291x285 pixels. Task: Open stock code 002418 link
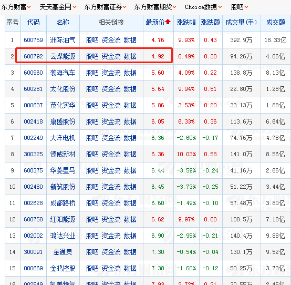pos(33,121)
